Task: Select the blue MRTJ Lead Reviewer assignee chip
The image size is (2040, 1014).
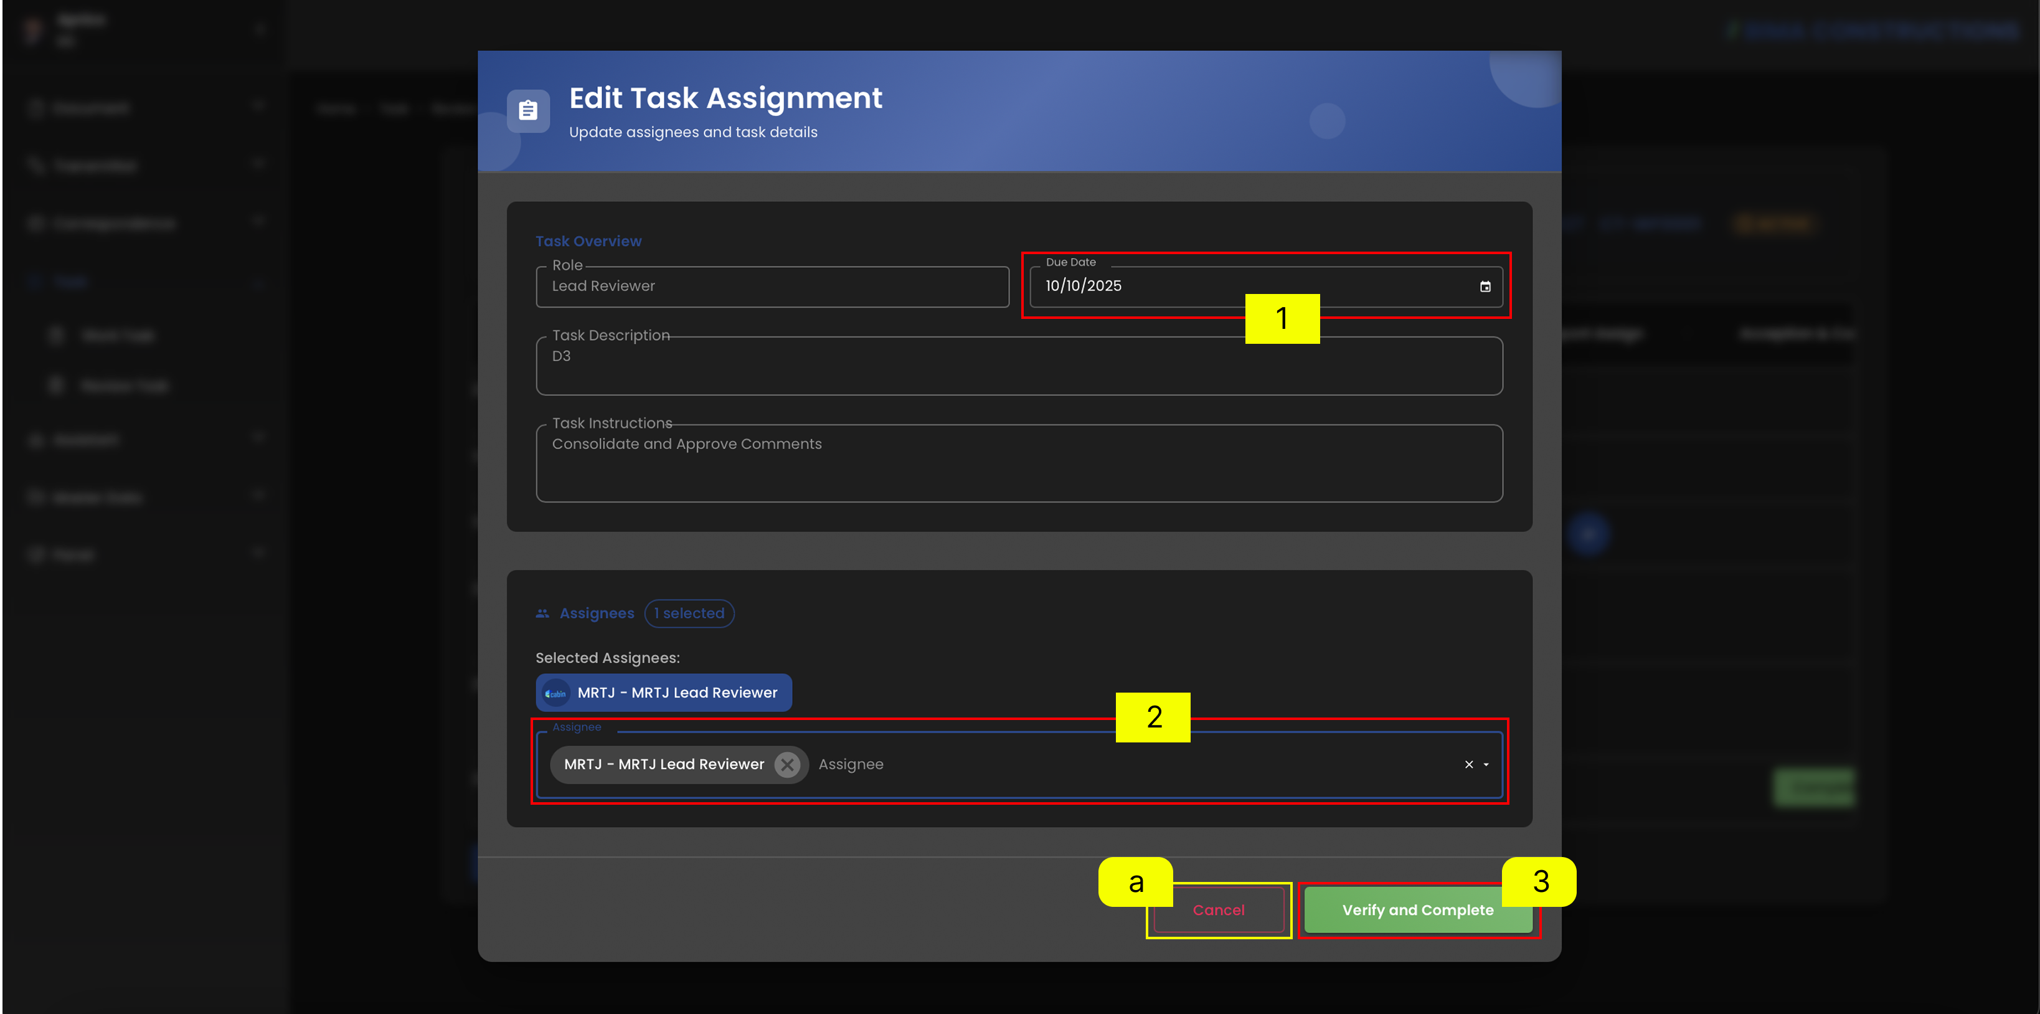Action: [x=664, y=693]
